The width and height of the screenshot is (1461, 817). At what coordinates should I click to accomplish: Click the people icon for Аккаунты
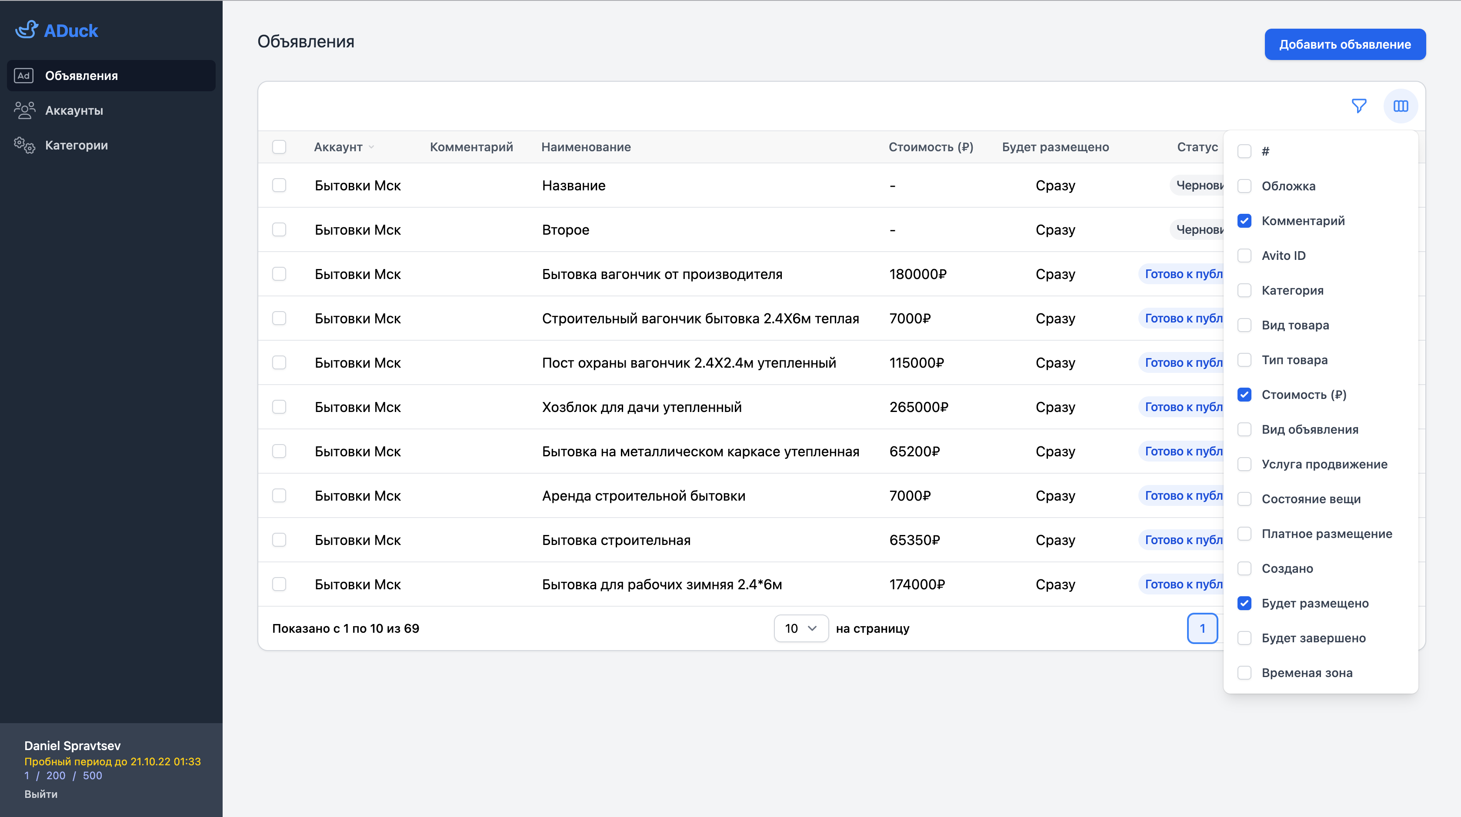24,110
